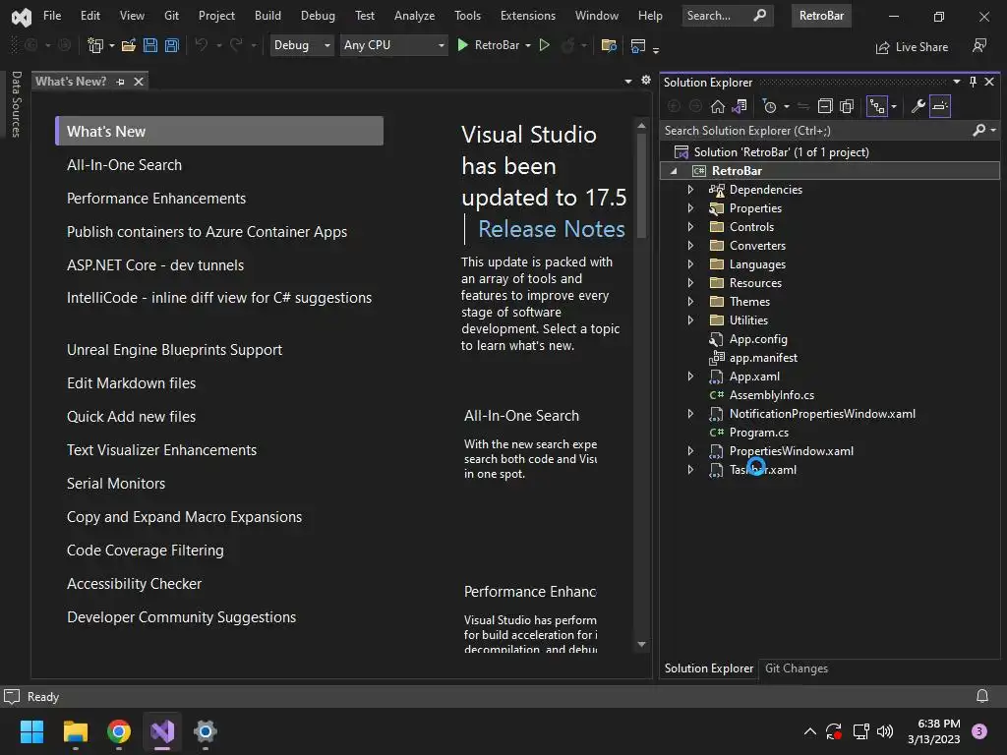Open the dropdown arrow next to the RetroBar start button
Screen dimensions: 1007x755
[528, 45]
